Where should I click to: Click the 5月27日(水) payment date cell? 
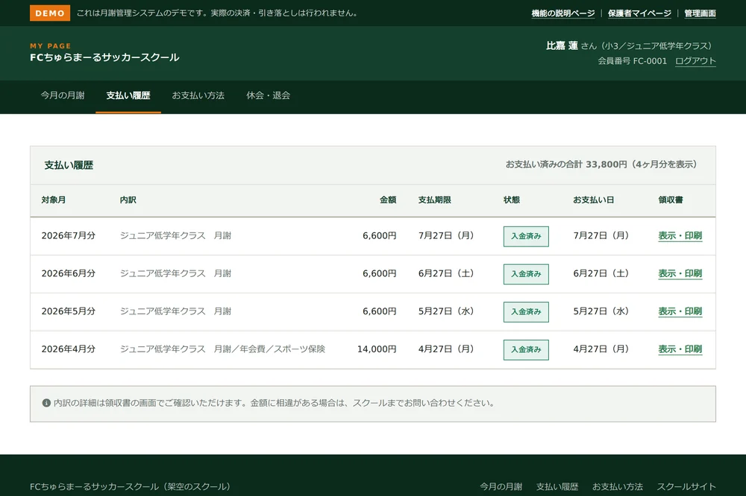point(601,311)
